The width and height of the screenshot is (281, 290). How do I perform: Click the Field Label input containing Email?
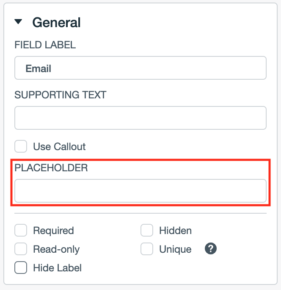140,68
